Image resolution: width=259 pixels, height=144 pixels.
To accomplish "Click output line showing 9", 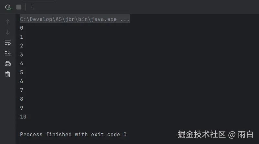I will [x=22, y=108].
